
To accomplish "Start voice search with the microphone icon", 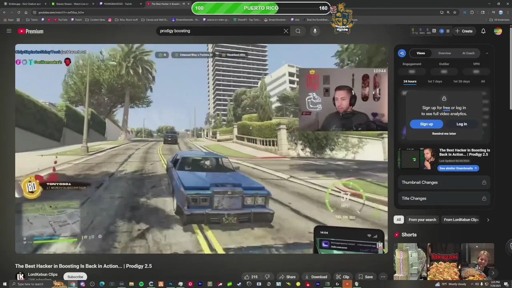I will tap(315, 31).
